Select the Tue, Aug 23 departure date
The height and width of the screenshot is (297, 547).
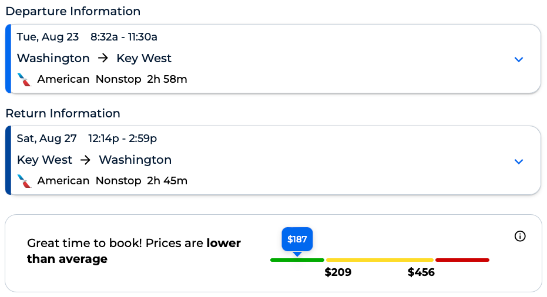48,37
